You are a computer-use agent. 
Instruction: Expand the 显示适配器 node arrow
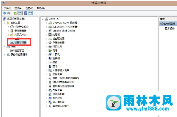(47, 102)
